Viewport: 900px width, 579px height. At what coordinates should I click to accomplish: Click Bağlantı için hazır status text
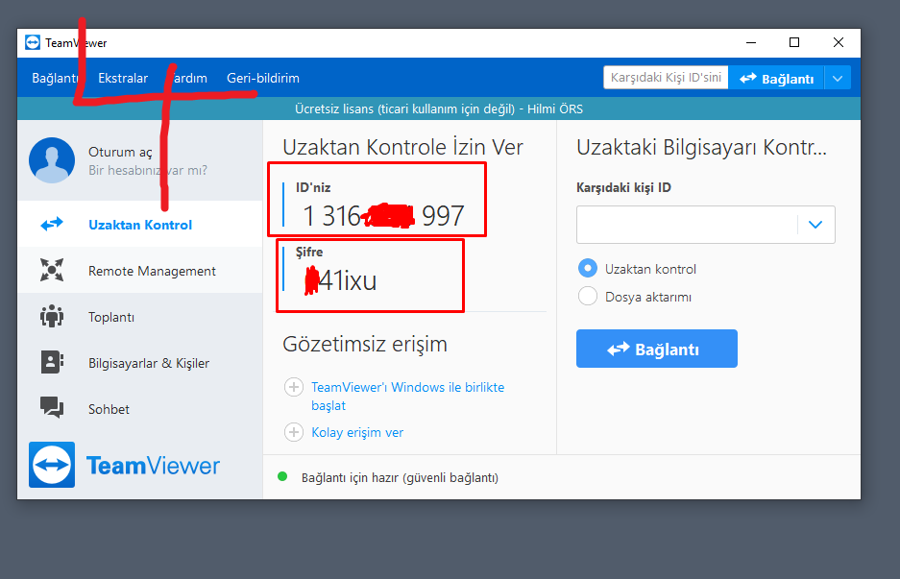tap(400, 477)
